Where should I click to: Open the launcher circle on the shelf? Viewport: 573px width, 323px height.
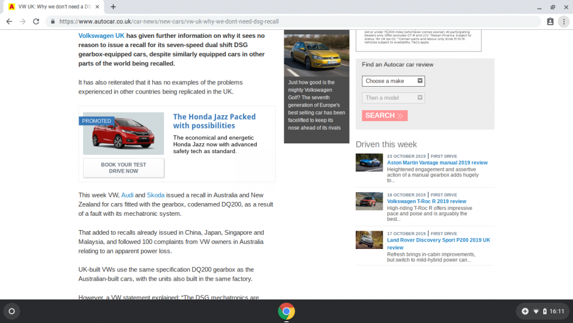coord(11,312)
